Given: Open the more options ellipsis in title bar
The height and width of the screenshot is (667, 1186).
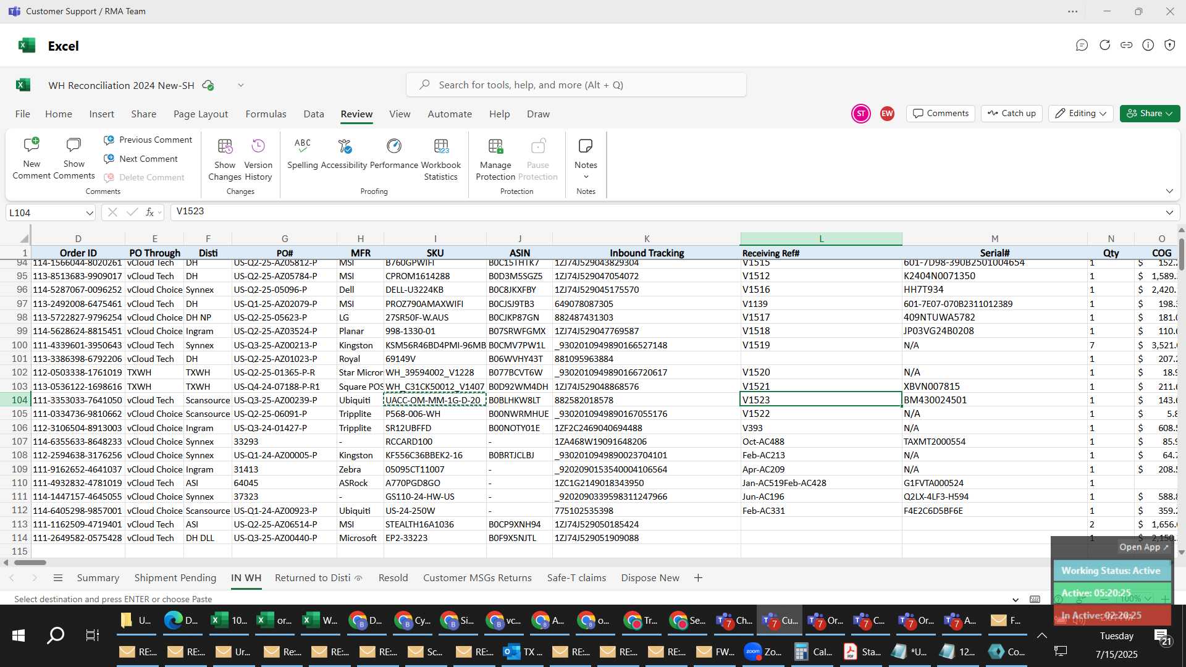Looking at the screenshot, I should [1073, 11].
